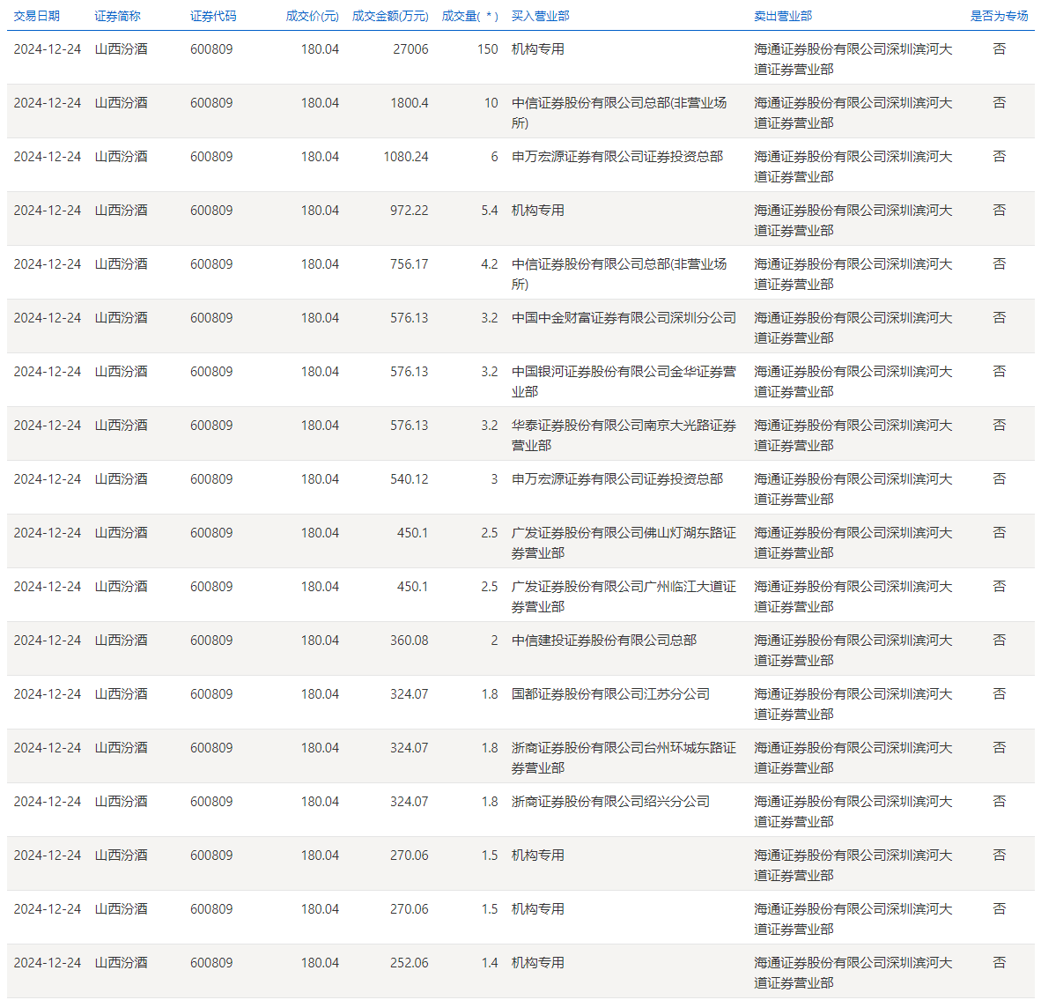Click seller 海通证券 in the 27006 row
The width and height of the screenshot is (1041, 1000).
click(853, 59)
